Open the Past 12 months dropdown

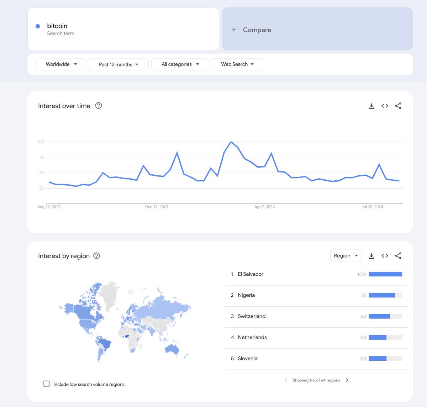click(x=118, y=64)
